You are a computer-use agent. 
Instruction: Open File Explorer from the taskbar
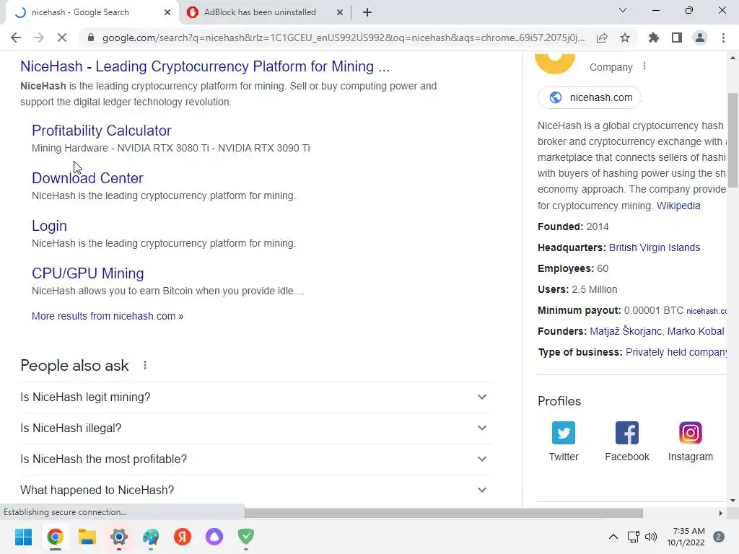pos(87,537)
